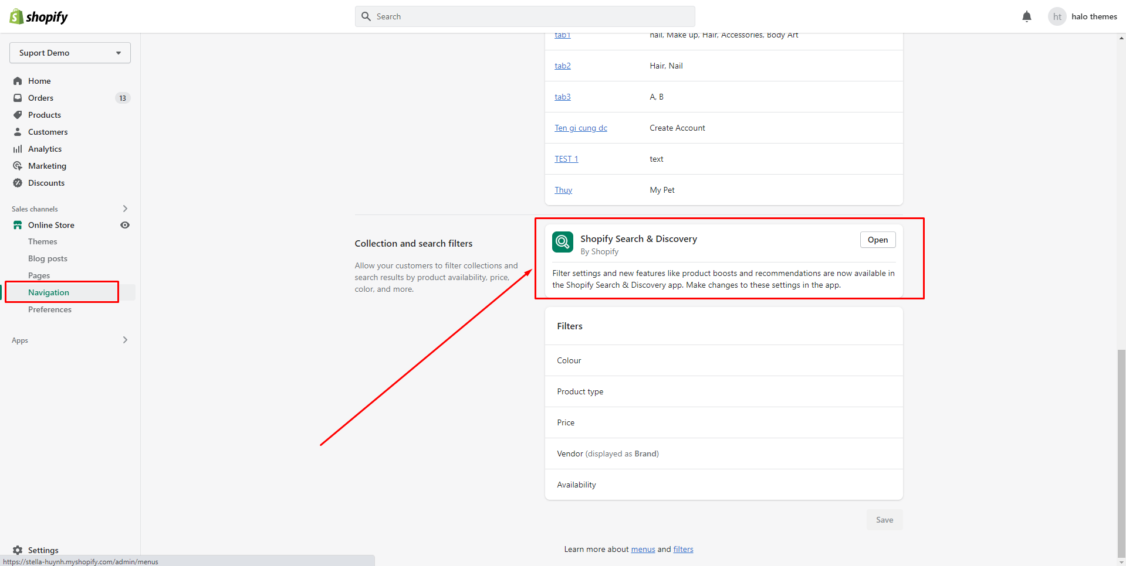Click the Shopify Search & Discovery title
Image resolution: width=1126 pixels, height=566 pixels.
pos(638,238)
